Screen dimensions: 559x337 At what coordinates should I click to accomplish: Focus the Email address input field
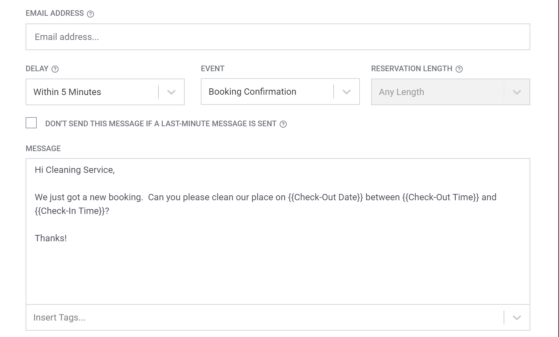click(278, 37)
